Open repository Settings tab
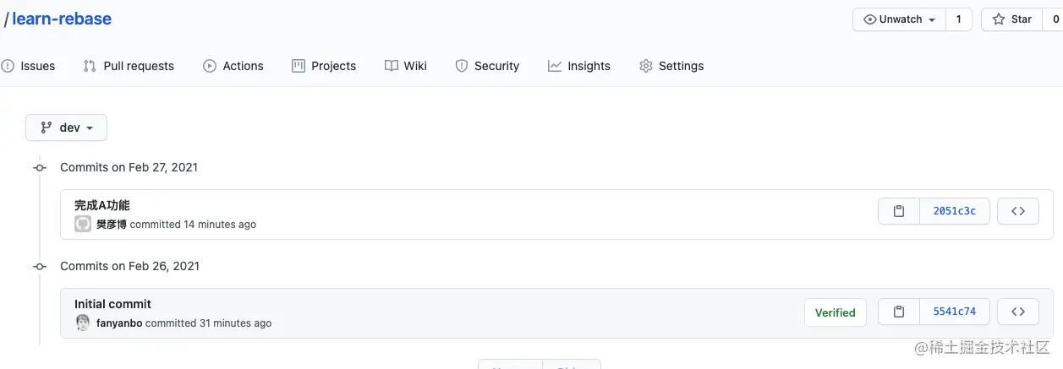The height and width of the screenshot is (369, 1063). pos(671,66)
